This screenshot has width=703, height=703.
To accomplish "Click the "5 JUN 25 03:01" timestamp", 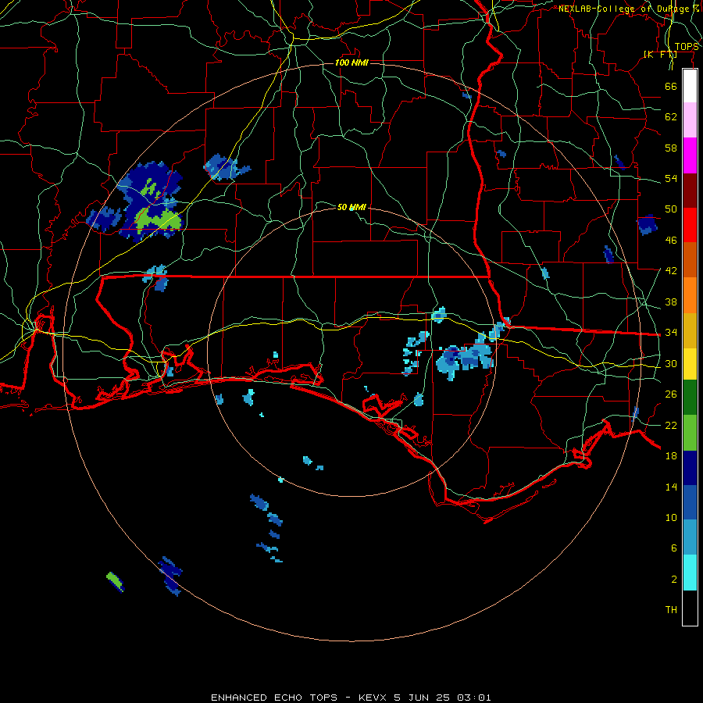I will (x=443, y=698).
